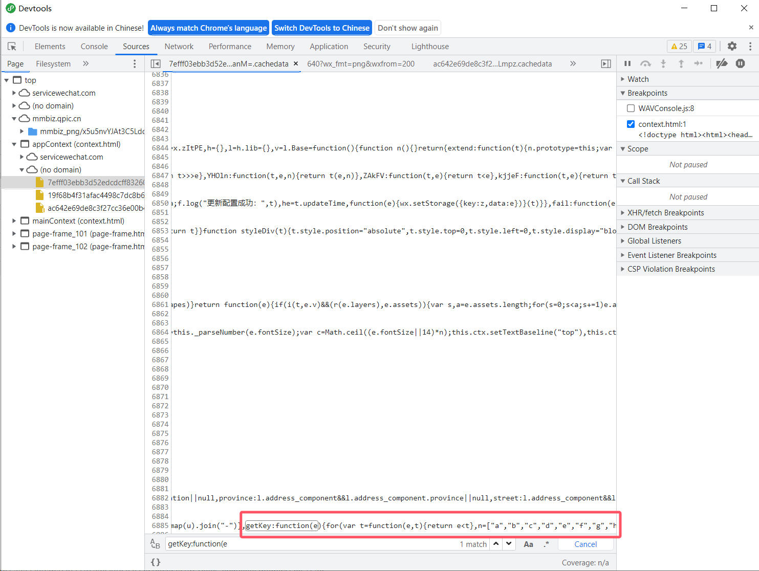Cancel the source search
The height and width of the screenshot is (571, 759).
click(x=585, y=544)
